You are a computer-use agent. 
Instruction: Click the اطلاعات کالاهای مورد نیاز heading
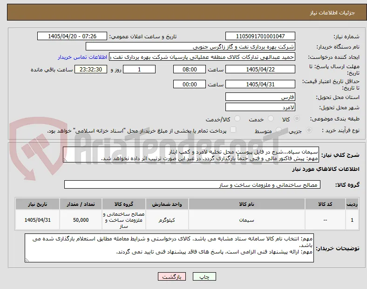tap(326, 169)
